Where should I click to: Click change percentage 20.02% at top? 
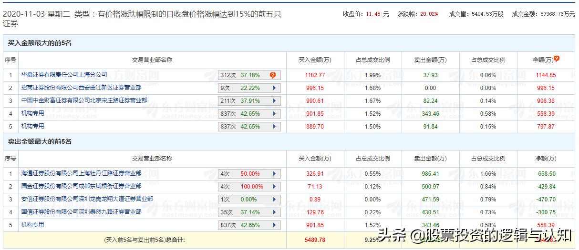click(x=429, y=14)
